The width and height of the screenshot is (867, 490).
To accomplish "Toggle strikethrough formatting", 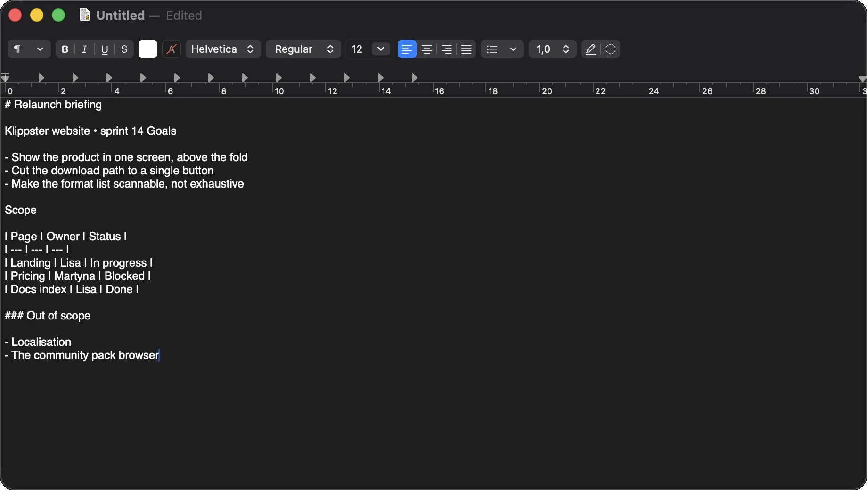I will [124, 49].
